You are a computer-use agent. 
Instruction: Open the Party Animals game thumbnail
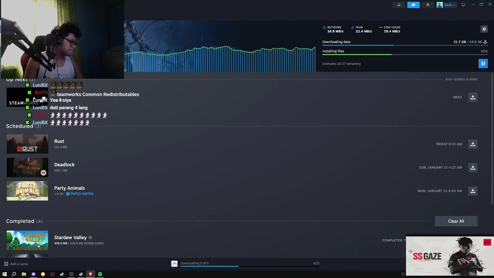tap(27, 191)
